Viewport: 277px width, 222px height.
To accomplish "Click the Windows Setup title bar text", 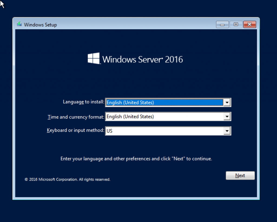I will [x=40, y=24].
